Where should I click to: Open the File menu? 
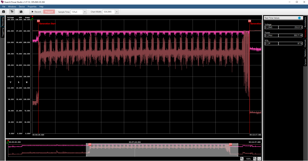(x=4, y=7)
